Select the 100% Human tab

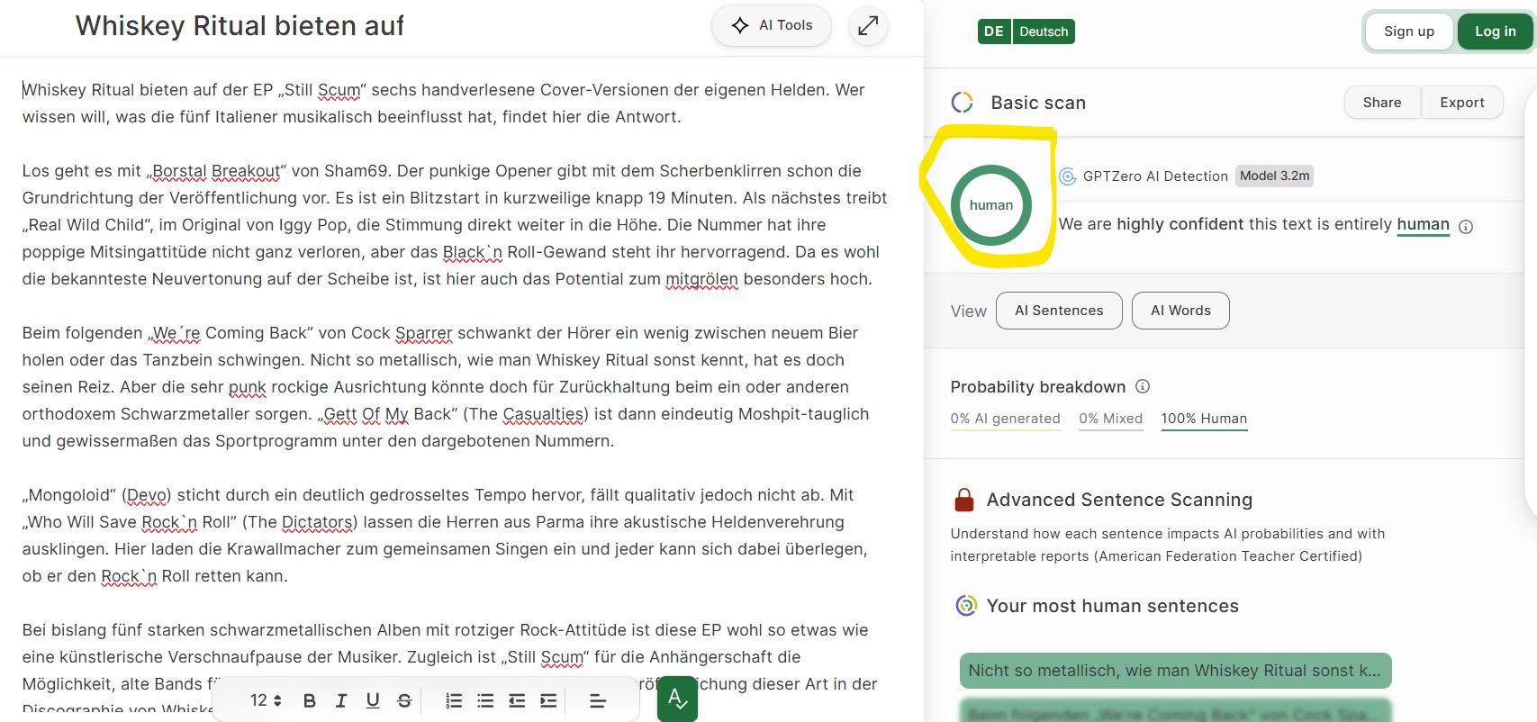tap(1204, 419)
